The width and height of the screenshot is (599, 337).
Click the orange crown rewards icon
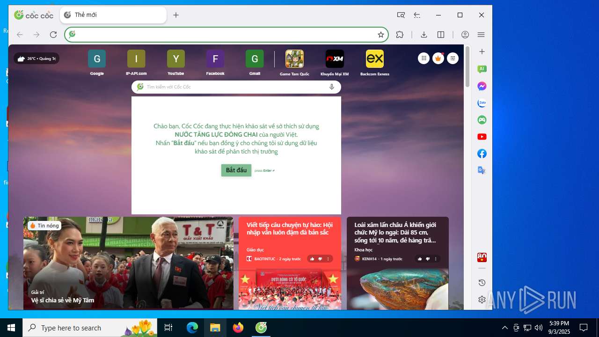pos(438,59)
